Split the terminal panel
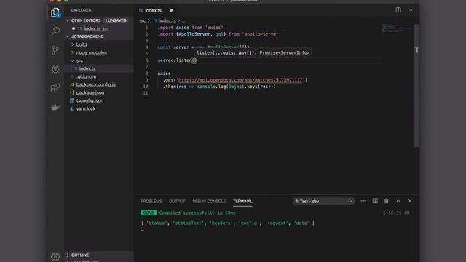Image resolution: width=466 pixels, height=262 pixels. click(375, 201)
